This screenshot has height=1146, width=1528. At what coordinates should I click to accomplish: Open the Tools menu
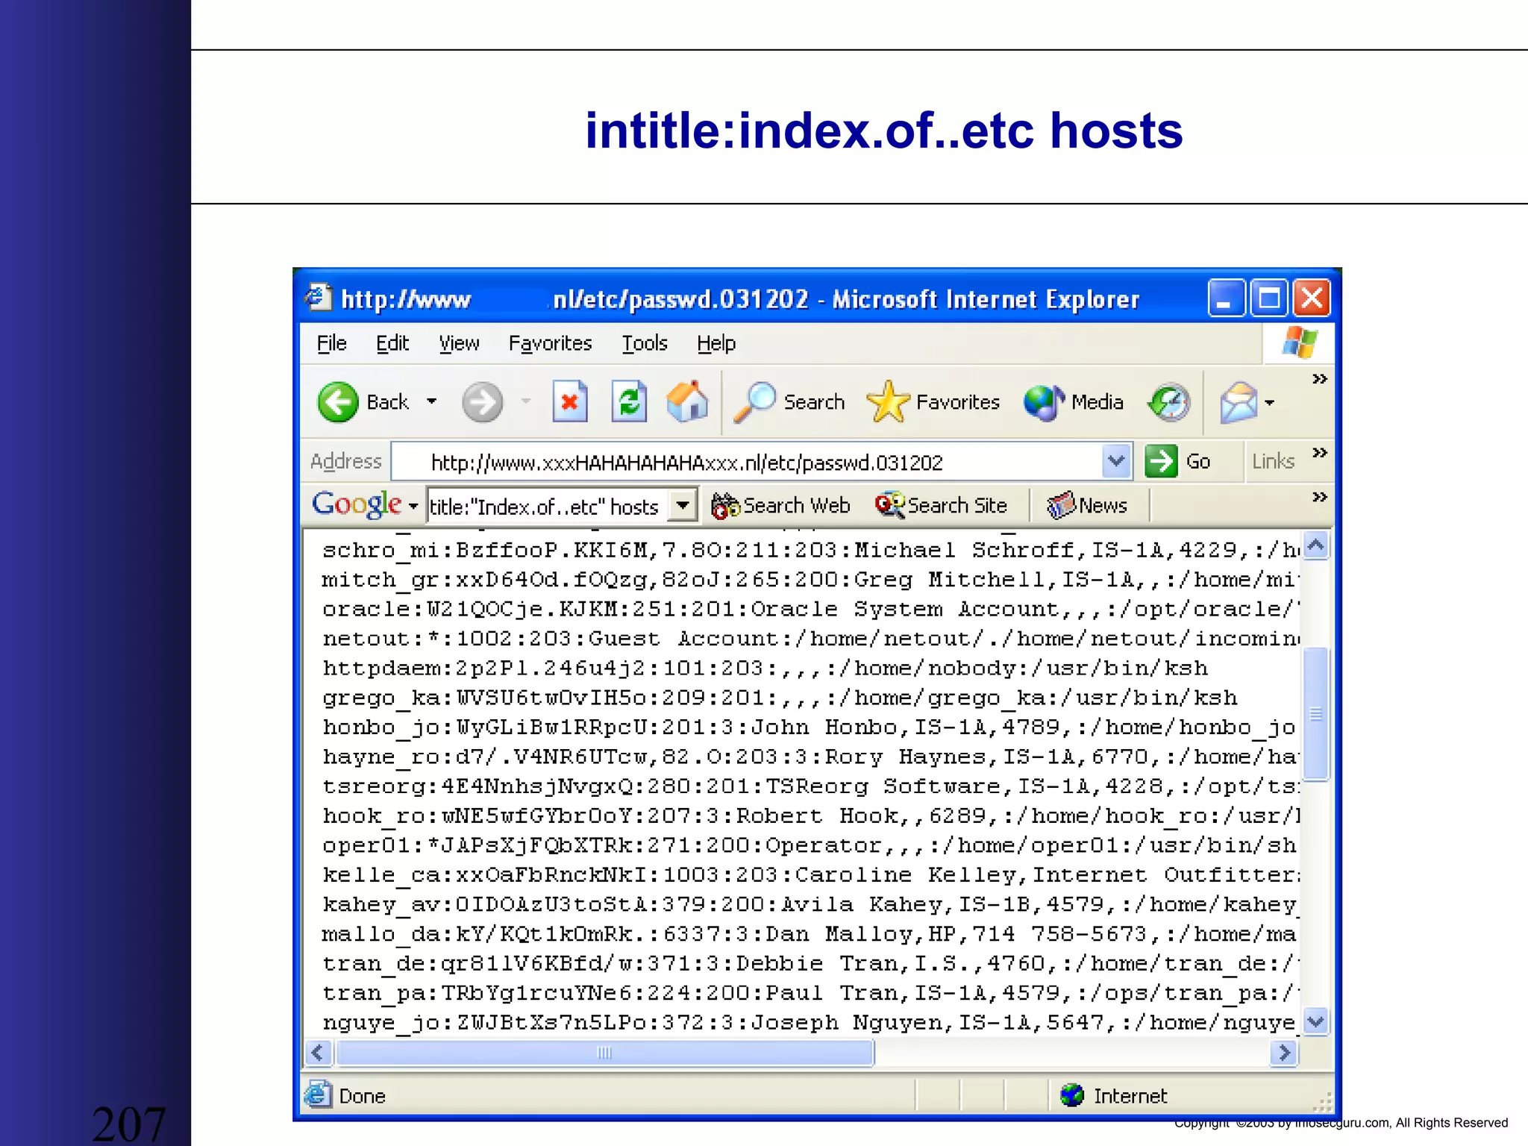pos(645,343)
